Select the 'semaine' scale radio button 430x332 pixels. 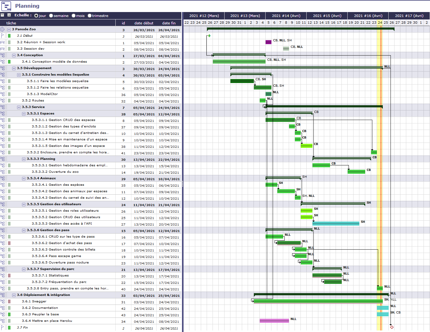click(x=51, y=16)
